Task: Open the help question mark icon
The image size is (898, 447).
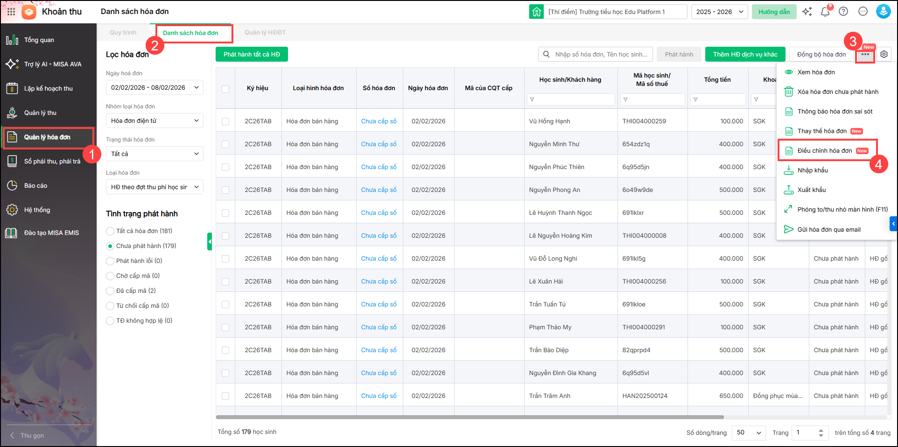Action: point(843,12)
